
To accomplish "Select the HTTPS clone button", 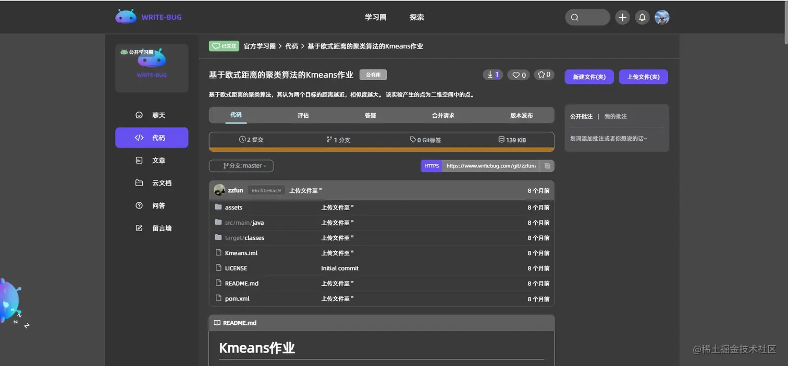I will pos(432,166).
